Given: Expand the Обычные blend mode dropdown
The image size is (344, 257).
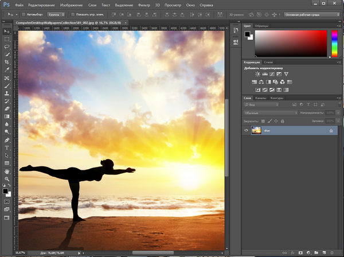Looking at the screenshot, I should (x=268, y=112).
